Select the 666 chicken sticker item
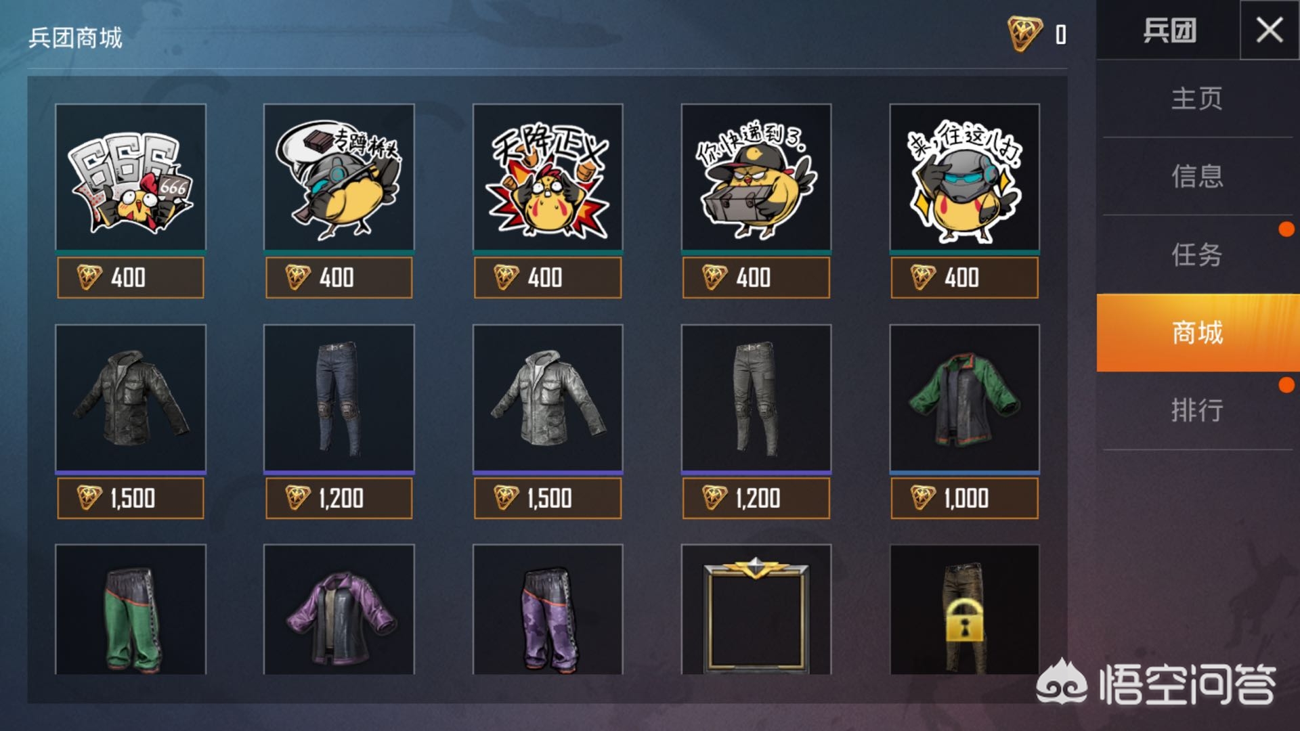 (131, 177)
